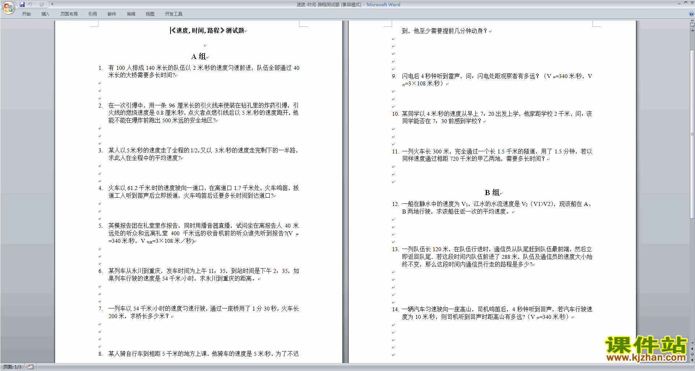Click the document title 《速度,时间,路程》测试题
The height and width of the screenshot is (371, 695).
point(207,31)
